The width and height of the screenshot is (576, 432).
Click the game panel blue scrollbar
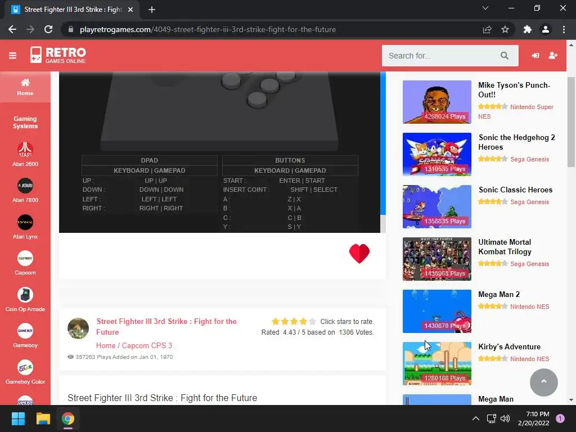point(382,143)
